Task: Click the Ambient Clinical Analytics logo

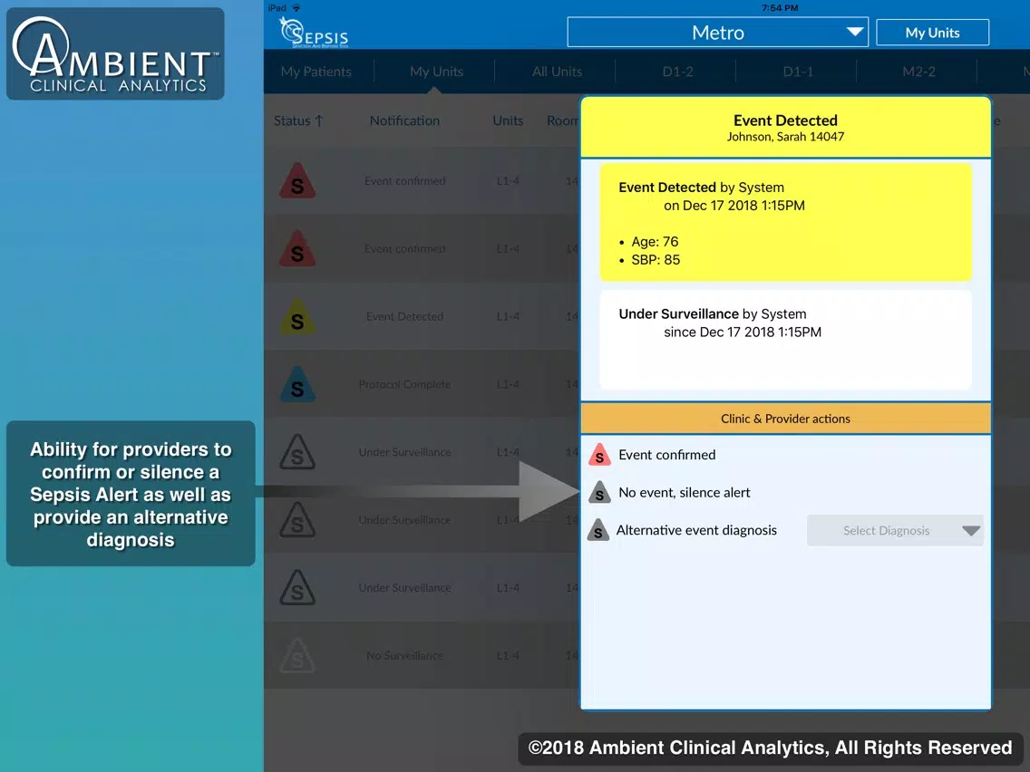Action: 115,53
